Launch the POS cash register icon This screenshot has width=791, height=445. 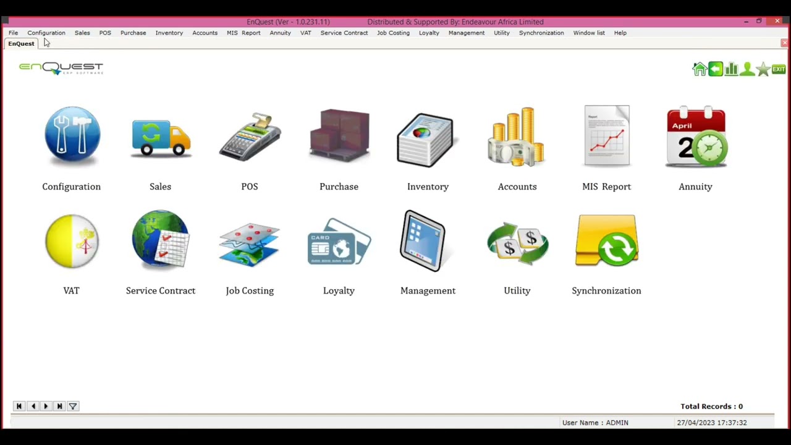coord(250,137)
